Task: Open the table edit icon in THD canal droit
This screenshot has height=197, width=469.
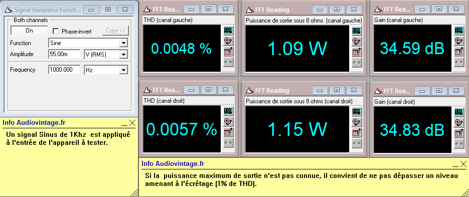Action: click(228, 132)
